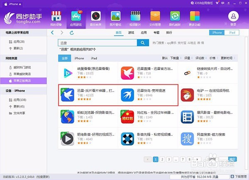Select the 游戏 games tab

click(131, 32)
